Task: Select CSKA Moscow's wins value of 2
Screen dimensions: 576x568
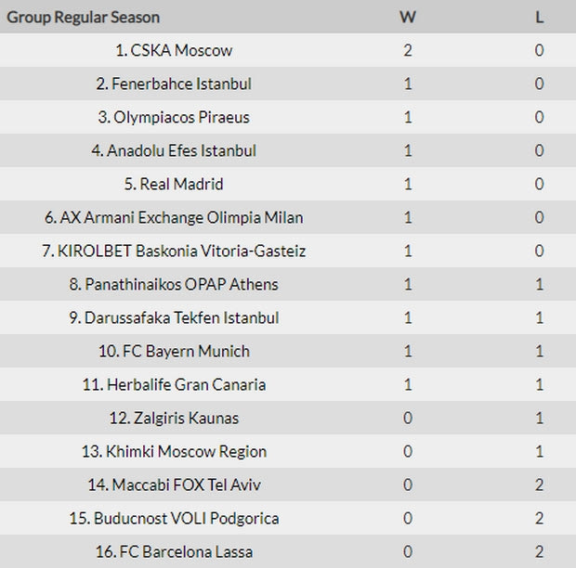Action: click(x=408, y=50)
